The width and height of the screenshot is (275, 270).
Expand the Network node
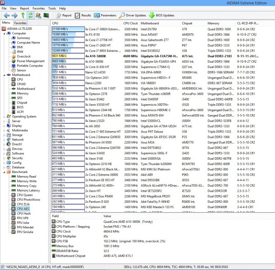(x=4, y=140)
